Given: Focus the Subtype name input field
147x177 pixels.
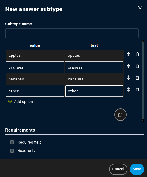Looking at the screenshot, I should tap(72, 33).
